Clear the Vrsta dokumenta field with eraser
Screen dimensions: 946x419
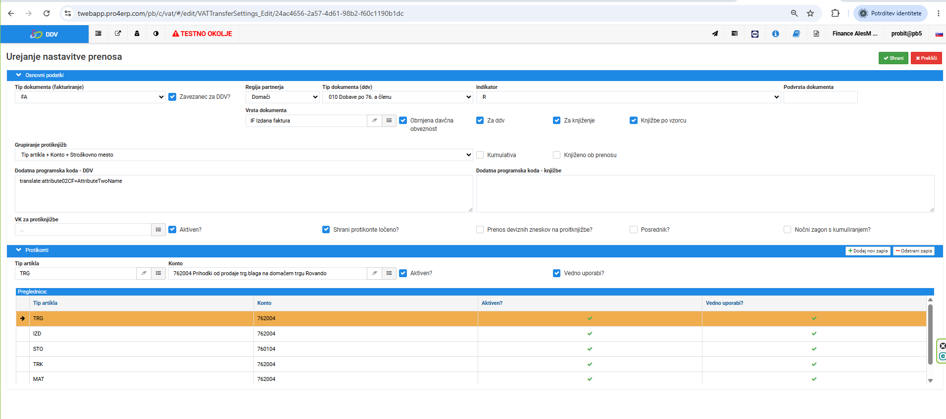(x=375, y=121)
